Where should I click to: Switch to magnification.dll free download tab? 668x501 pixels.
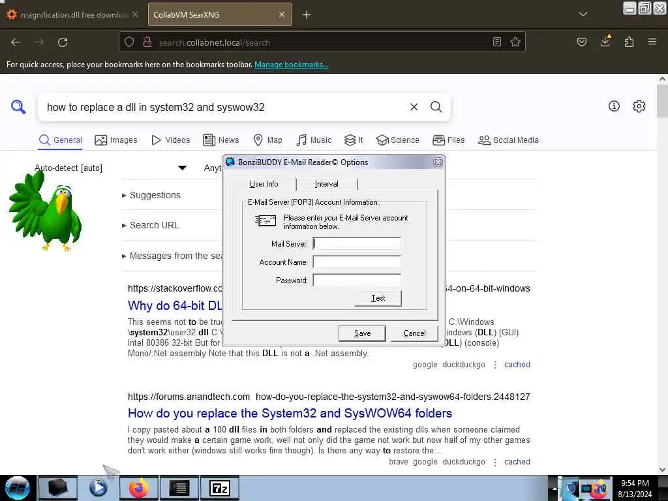point(74,15)
